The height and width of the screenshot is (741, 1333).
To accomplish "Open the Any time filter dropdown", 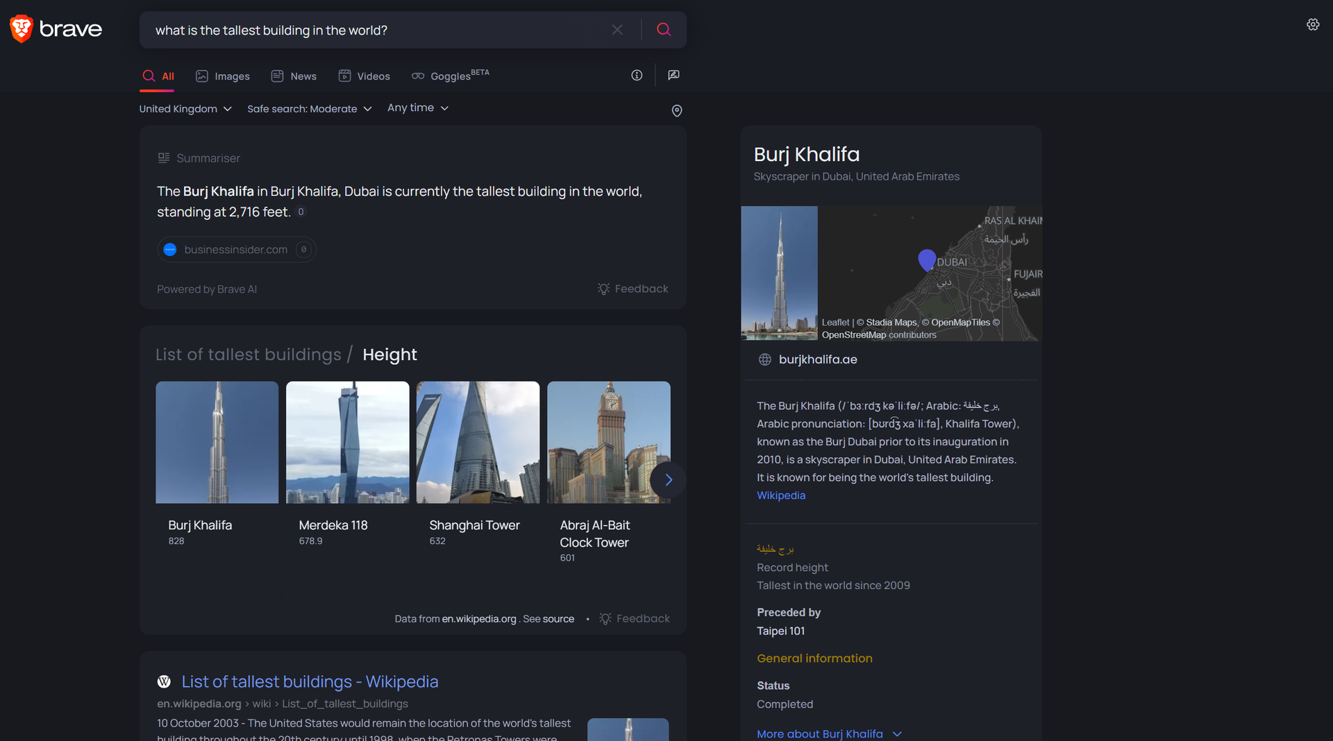I will (417, 108).
